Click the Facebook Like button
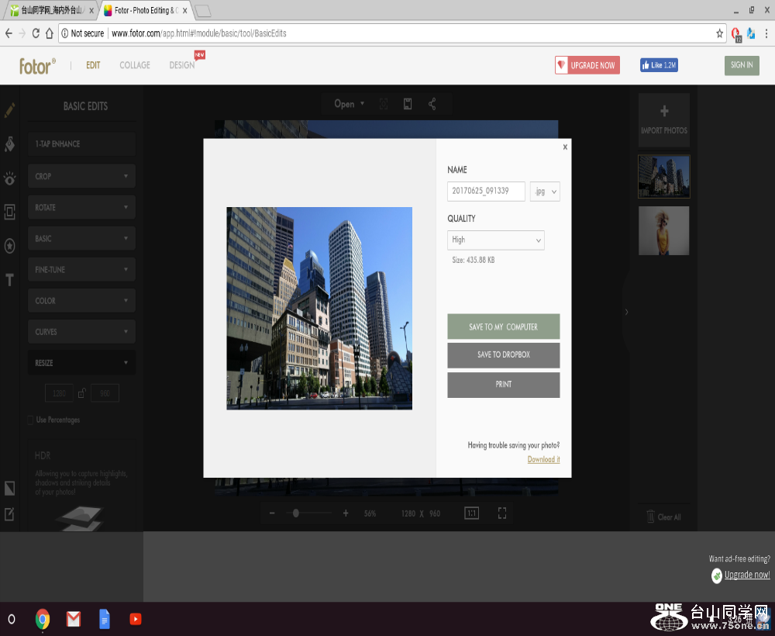 (659, 65)
